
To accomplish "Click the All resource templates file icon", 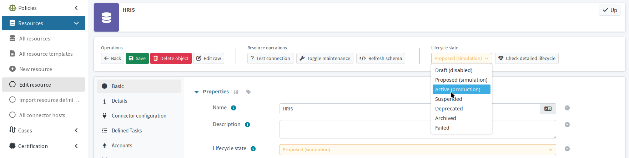I will tap(12, 54).
